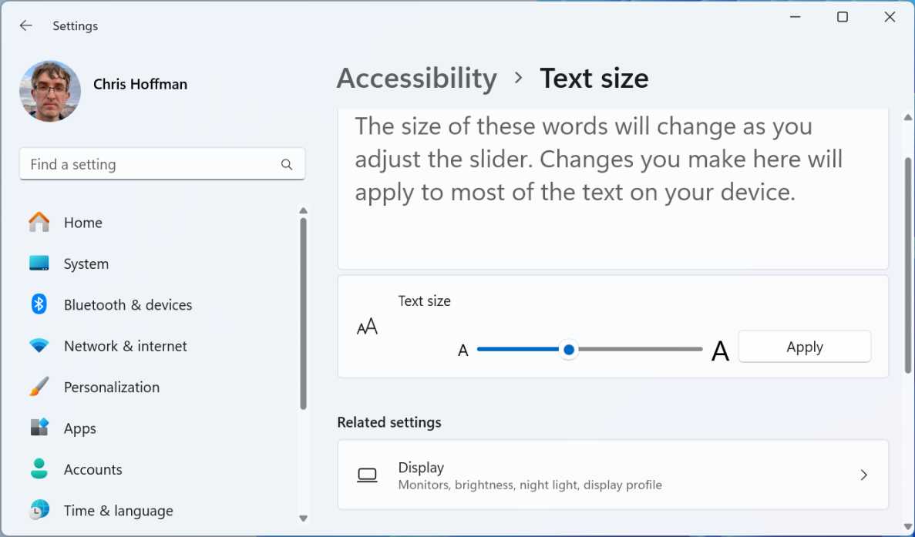Image resolution: width=915 pixels, height=537 pixels.
Task: Open the Accessibility breadcrumb link
Action: pos(416,78)
